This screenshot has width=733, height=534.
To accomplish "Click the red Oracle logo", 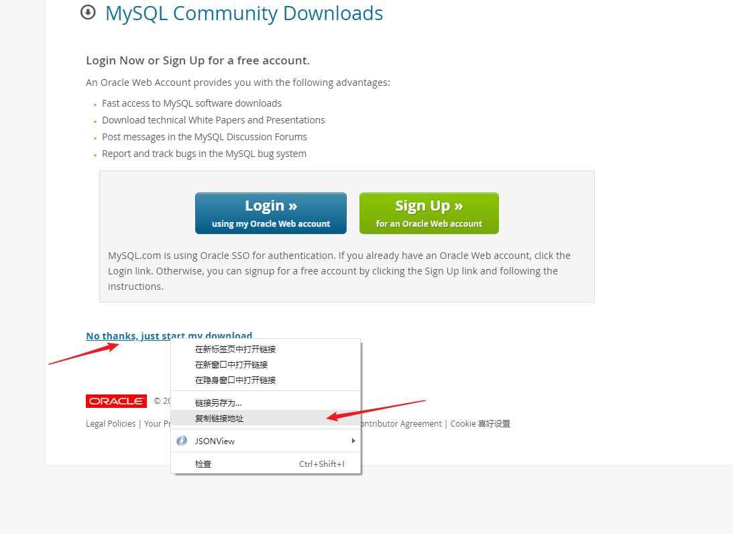I will [x=116, y=401].
